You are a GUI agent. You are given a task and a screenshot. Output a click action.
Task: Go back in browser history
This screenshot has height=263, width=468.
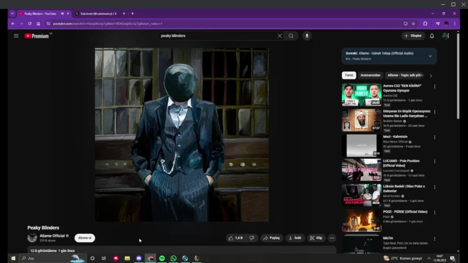pyautogui.click(x=13, y=24)
